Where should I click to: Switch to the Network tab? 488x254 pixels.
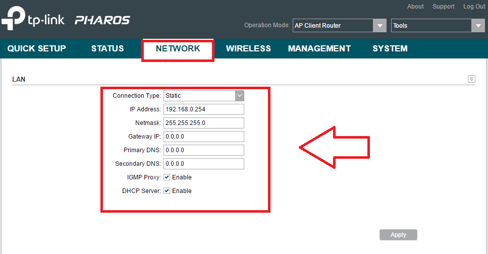point(178,49)
